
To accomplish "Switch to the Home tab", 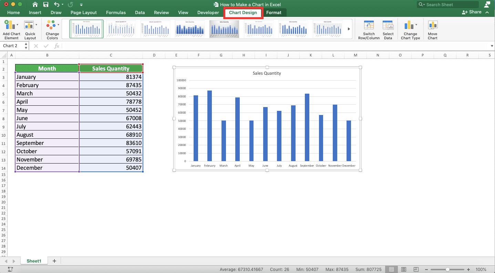I will pos(13,12).
